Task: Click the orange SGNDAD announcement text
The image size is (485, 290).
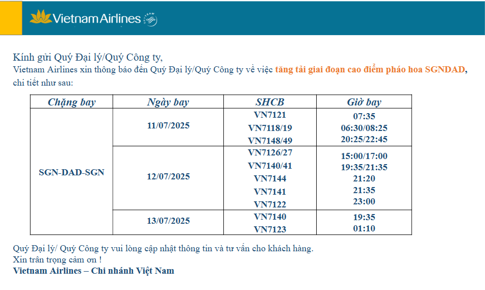Action: [x=370, y=69]
